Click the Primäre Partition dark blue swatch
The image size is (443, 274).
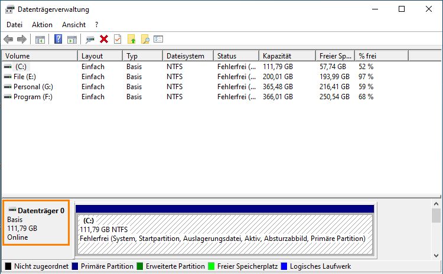coord(75,266)
